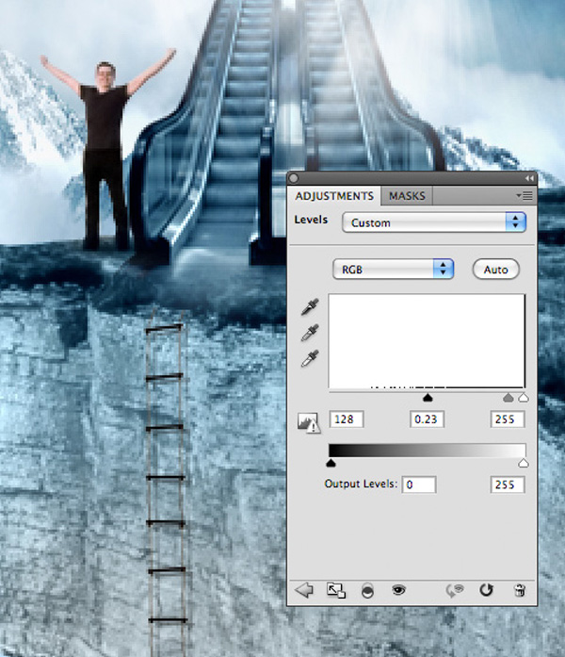Toggle adjustment layer visibility eye
Image resolution: width=565 pixels, height=657 pixels.
point(398,590)
